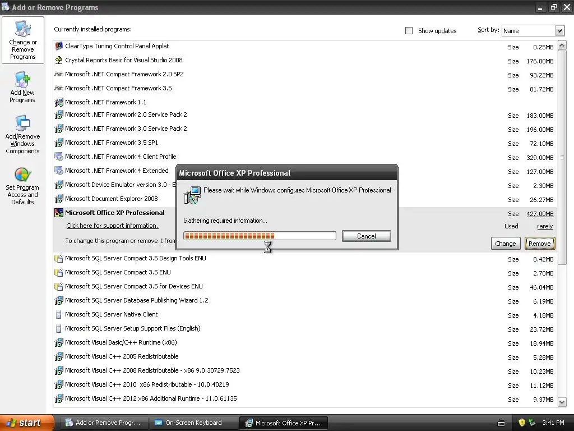Switch to On-Screen Keyboard taskbar item
The height and width of the screenshot is (431, 574).
193,423
